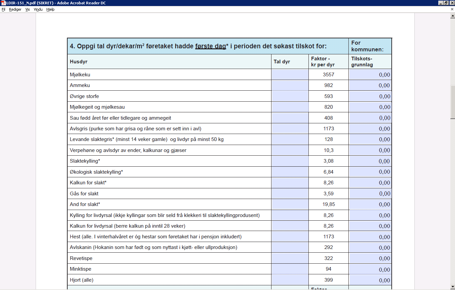Click 'Faktor - kr per dyr' column header
455x290 pixels.
323,62
